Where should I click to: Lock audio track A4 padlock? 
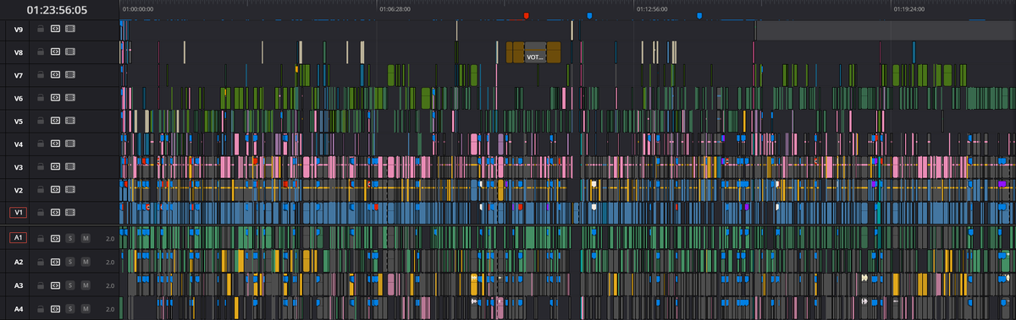[40, 310]
